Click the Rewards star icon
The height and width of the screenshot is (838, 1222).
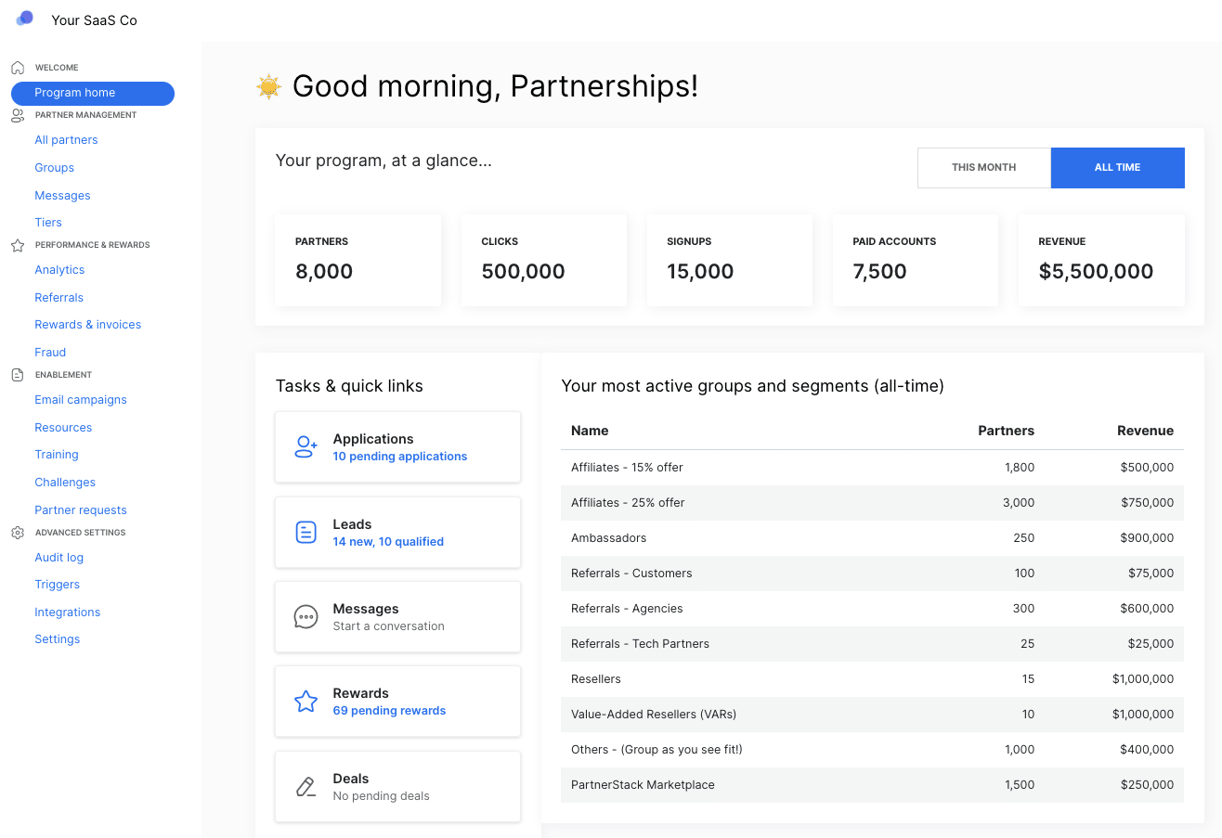(x=305, y=701)
